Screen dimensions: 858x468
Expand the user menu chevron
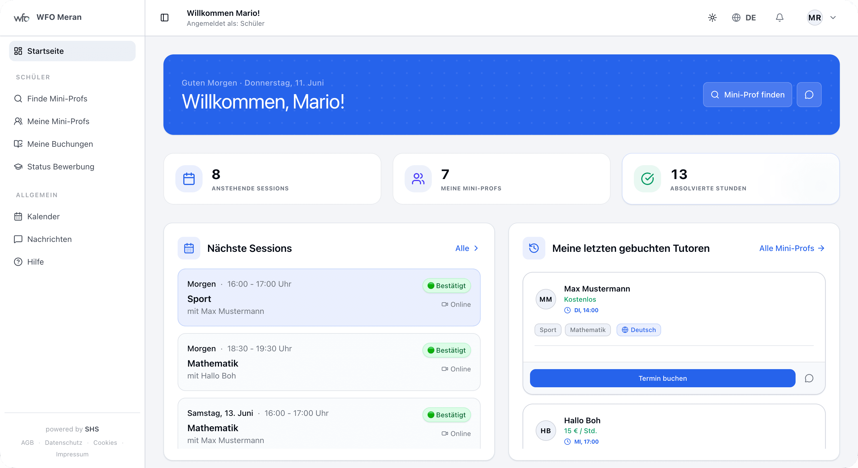point(833,18)
